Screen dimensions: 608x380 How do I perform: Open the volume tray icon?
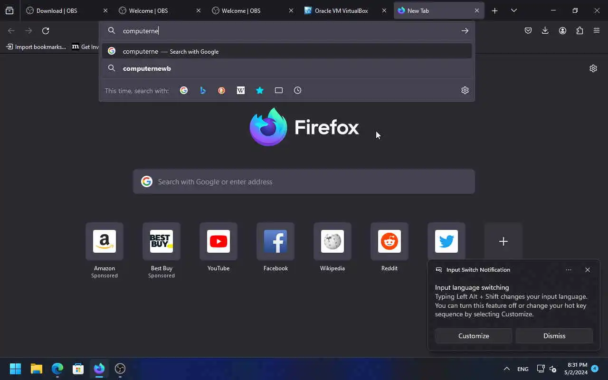(553, 369)
